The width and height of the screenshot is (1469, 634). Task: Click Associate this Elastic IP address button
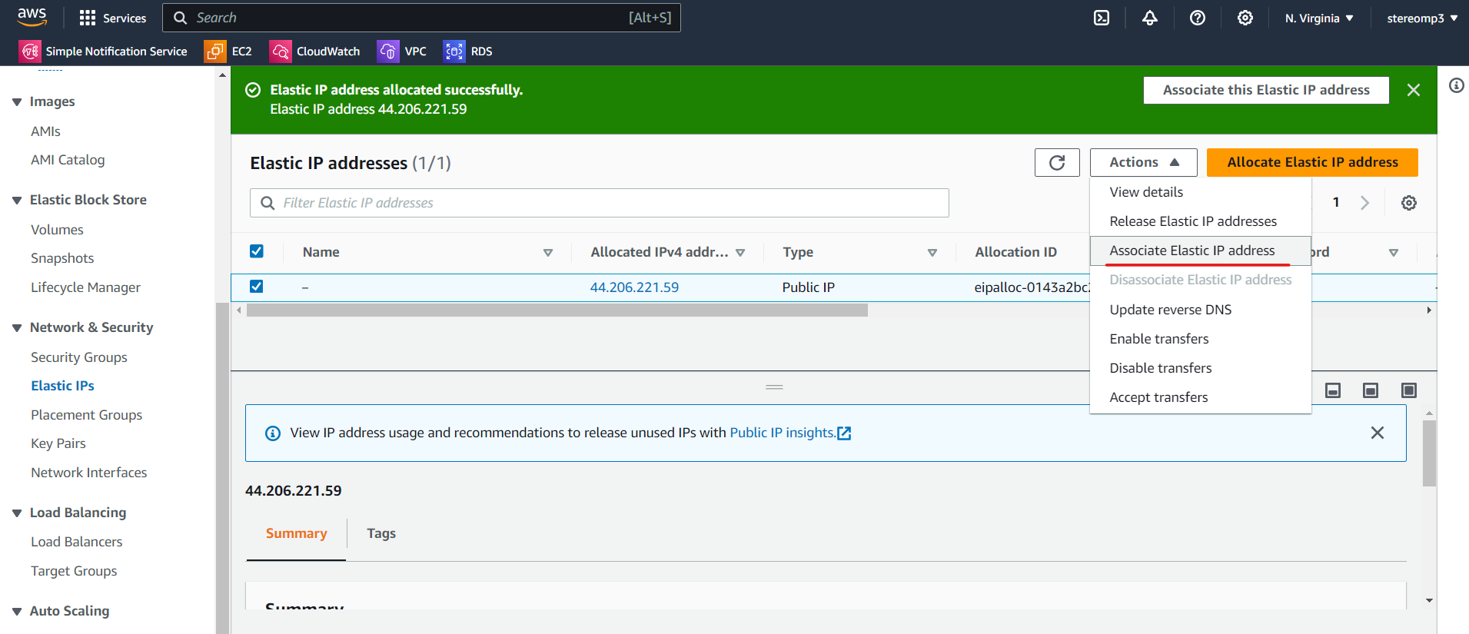point(1266,90)
